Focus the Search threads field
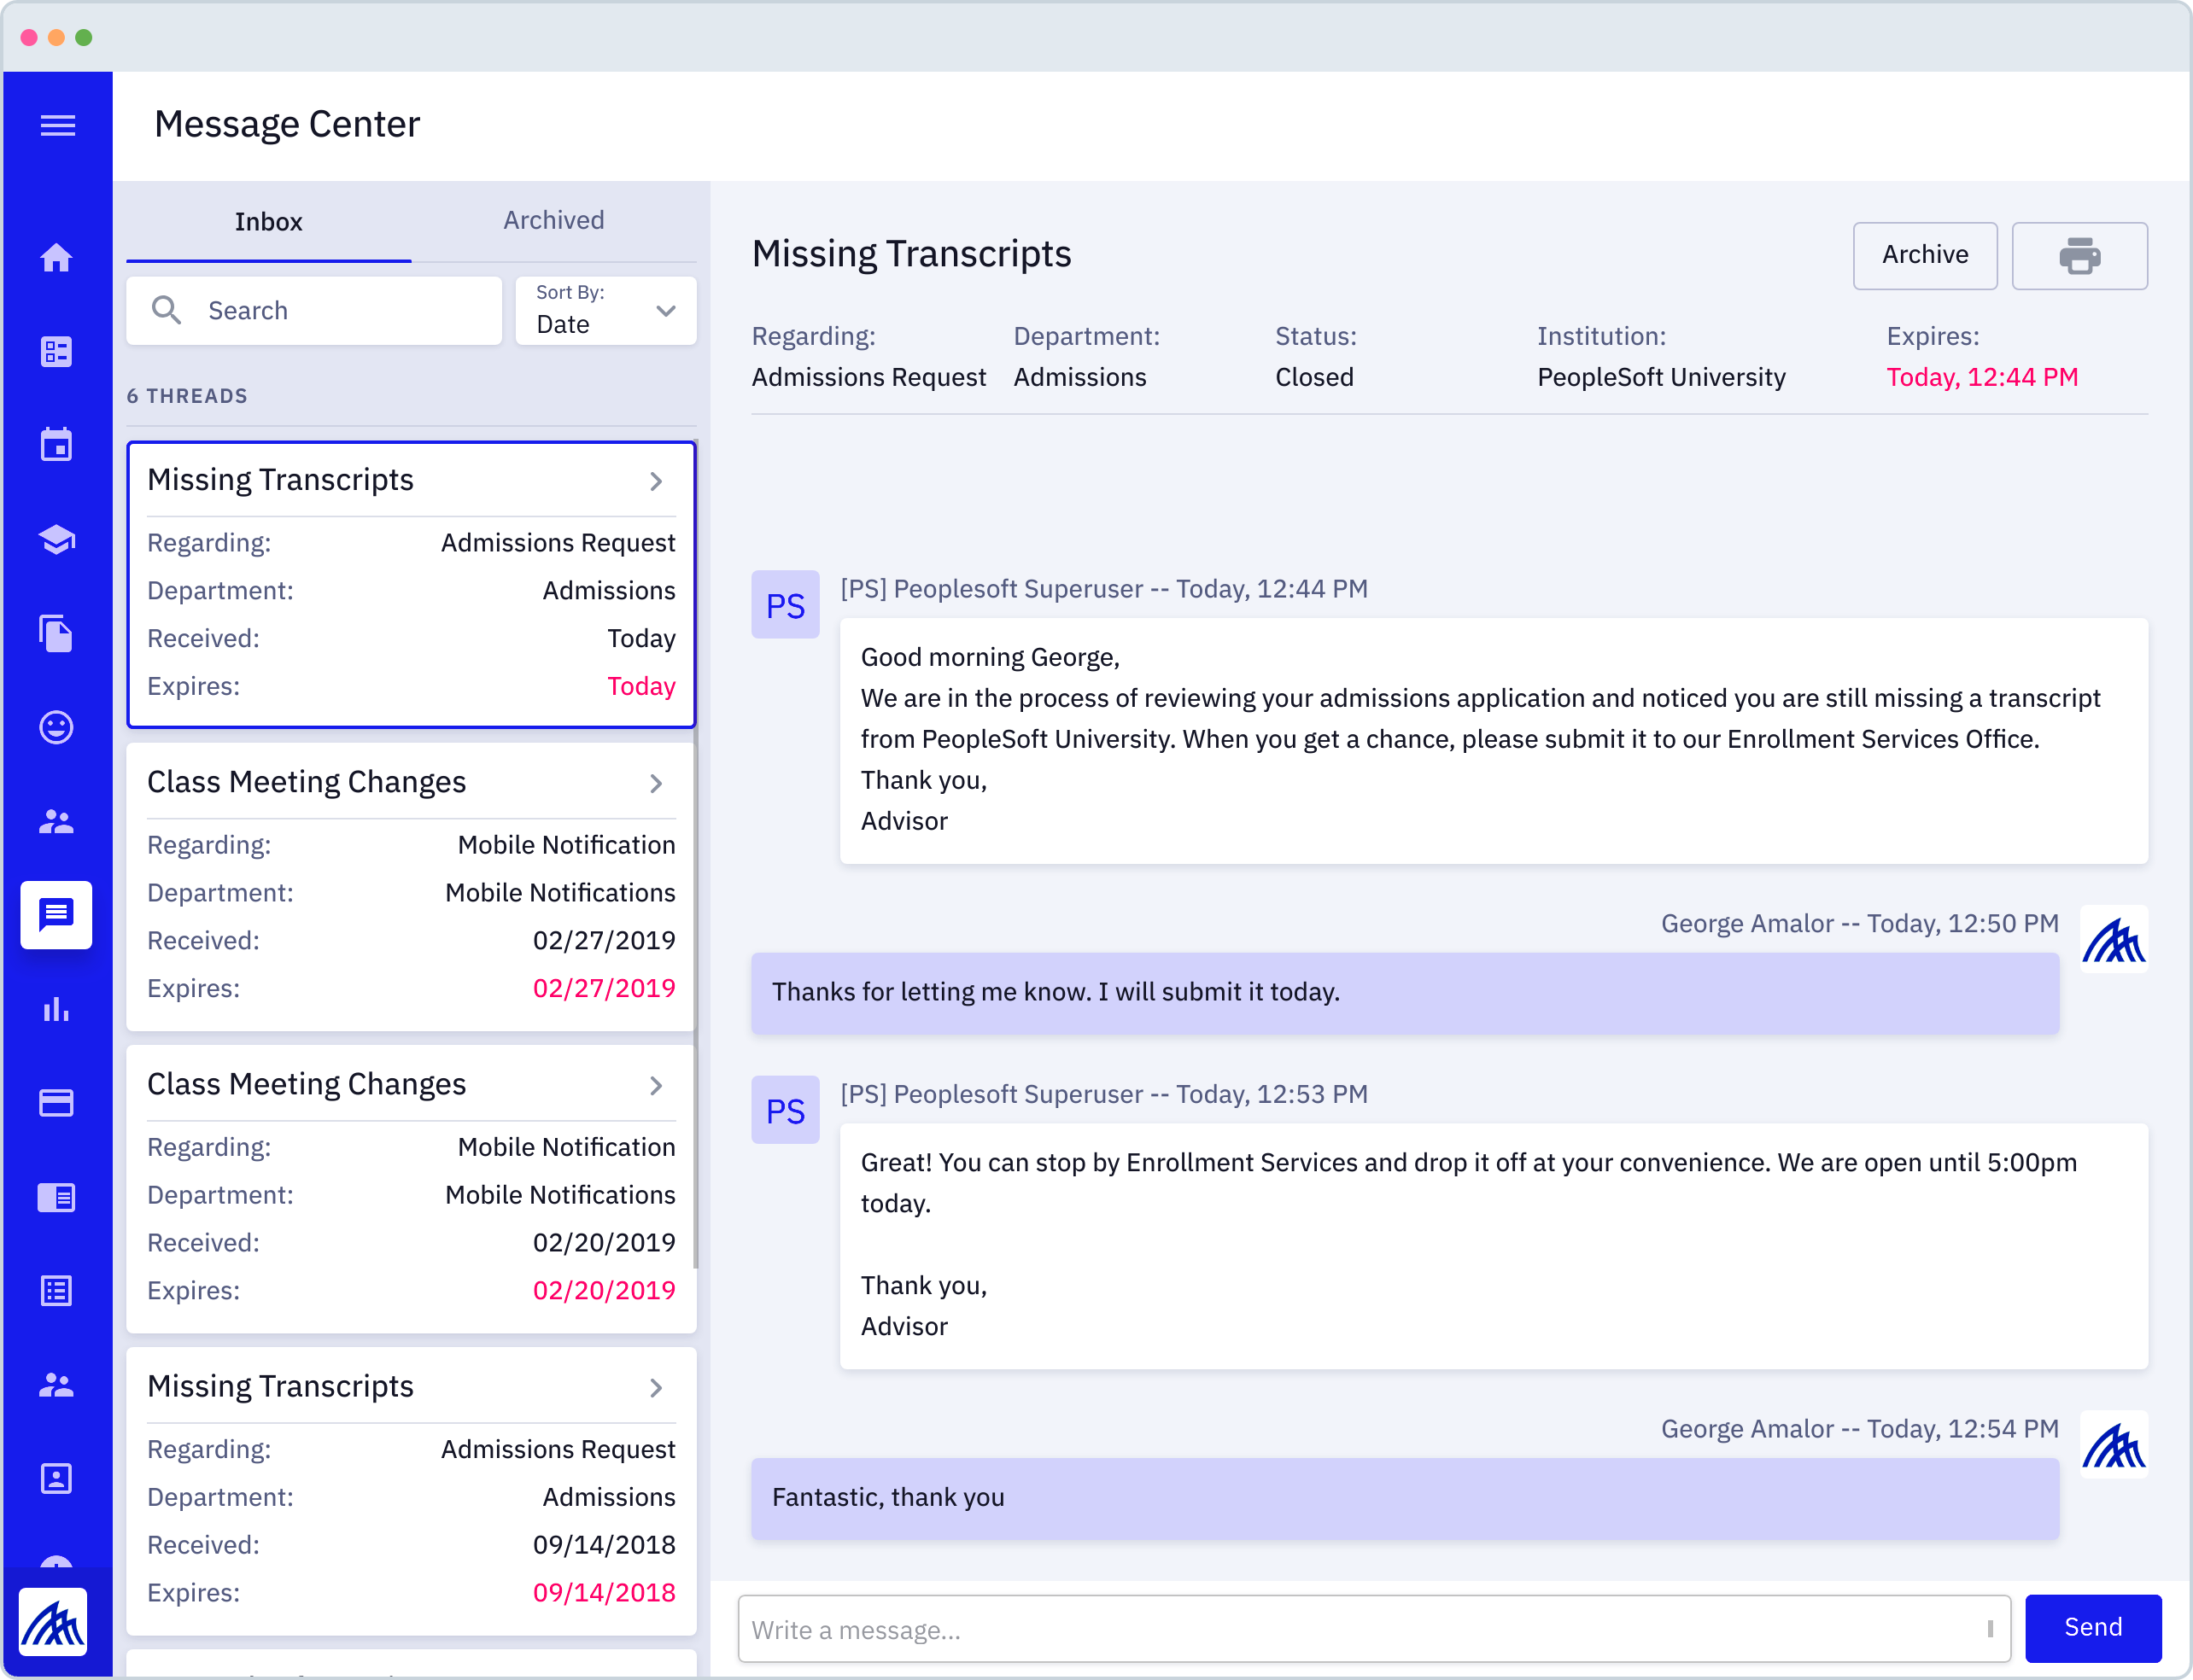Viewport: 2193px width, 1680px height. coord(314,311)
